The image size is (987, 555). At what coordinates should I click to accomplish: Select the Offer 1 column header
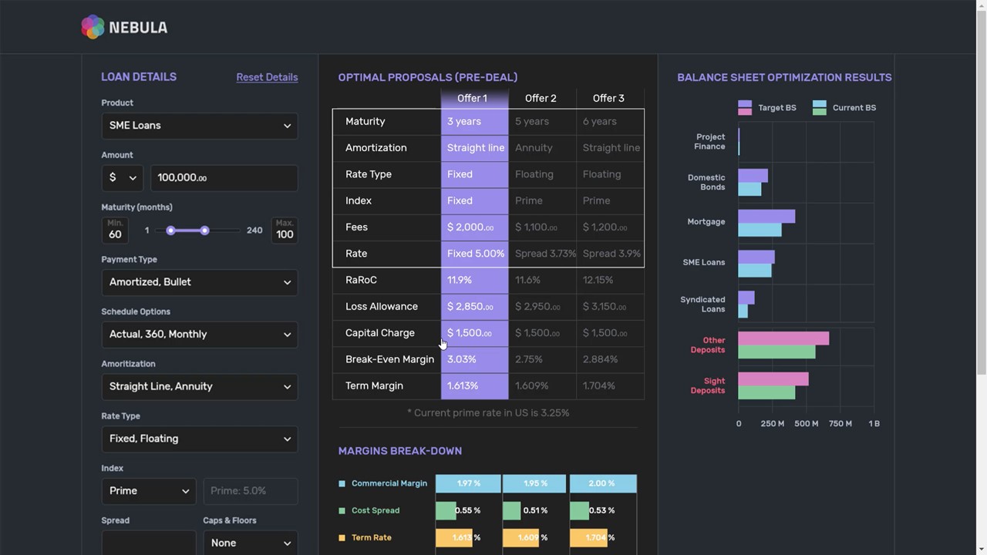(x=473, y=98)
